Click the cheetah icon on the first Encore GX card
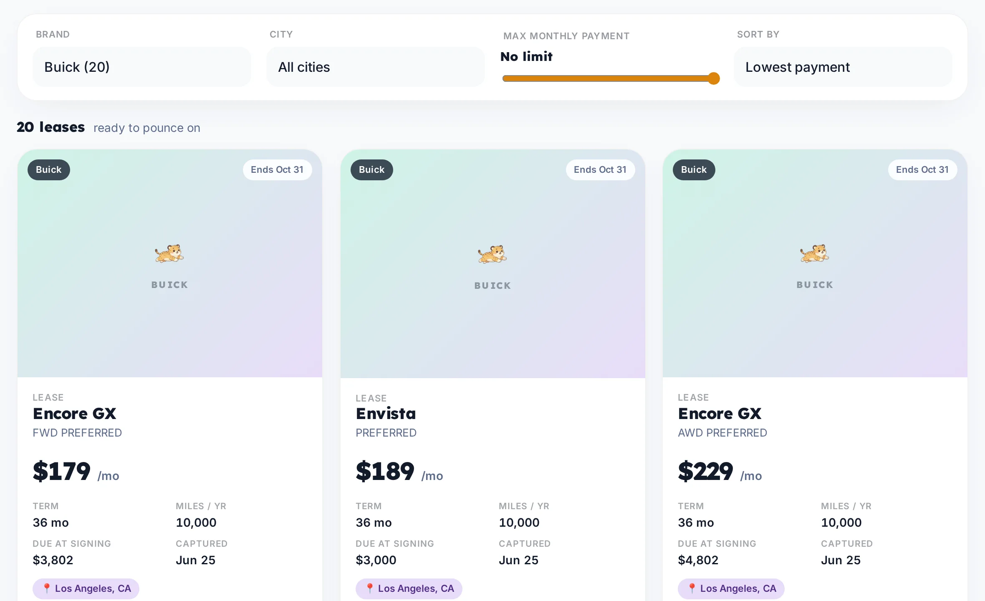 coord(169,253)
